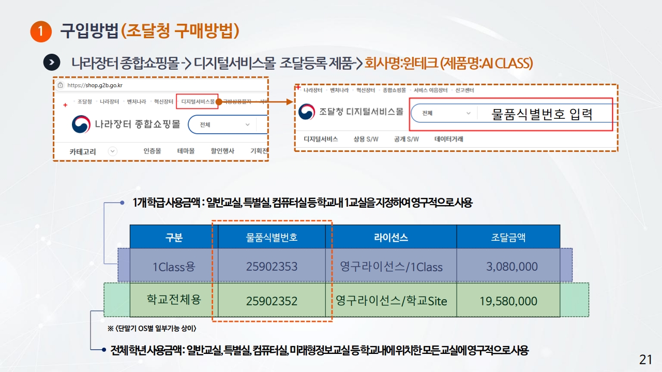Image resolution: width=662 pixels, height=372 pixels.
Task: Open 혁신장터 link in 디지털서비스몰 top bar
Action: tap(366, 90)
